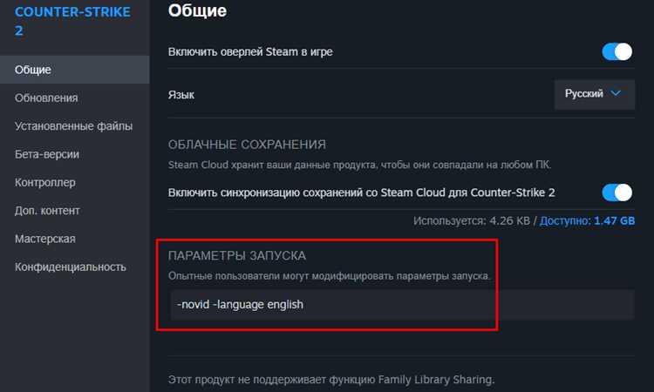The width and height of the screenshot is (654, 392).
Task: Open the Конфиденциальность section
Action: coord(71,267)
